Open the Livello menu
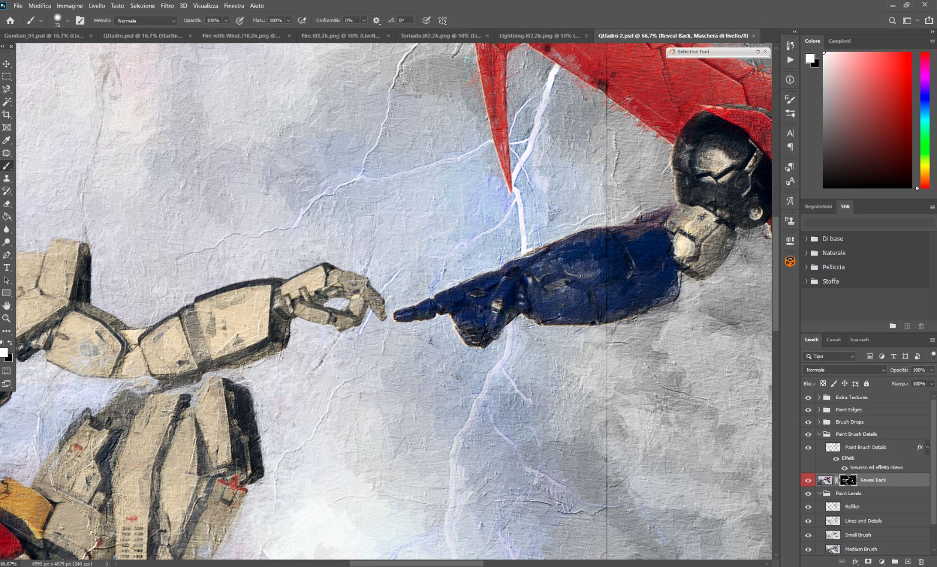 [x=97, y=6]
